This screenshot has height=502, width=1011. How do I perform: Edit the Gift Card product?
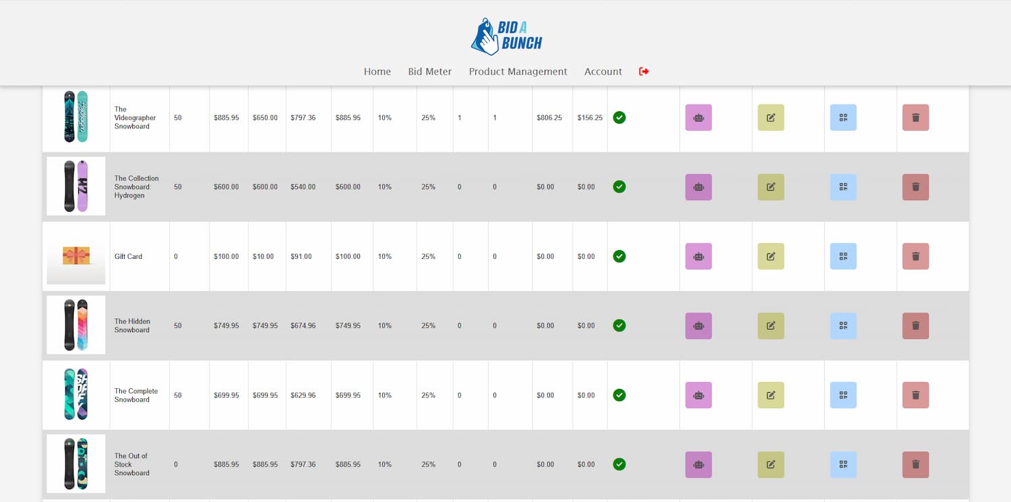point(770,257)
